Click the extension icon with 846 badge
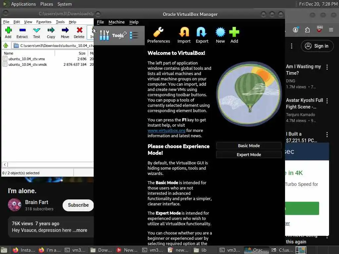Screen dimensions: 339x254 319,29
